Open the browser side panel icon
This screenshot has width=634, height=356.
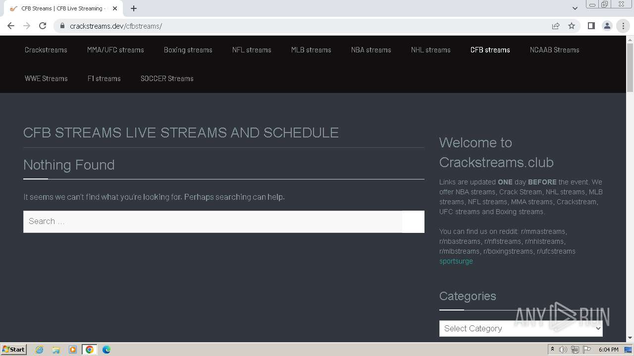tap(591, 26)
